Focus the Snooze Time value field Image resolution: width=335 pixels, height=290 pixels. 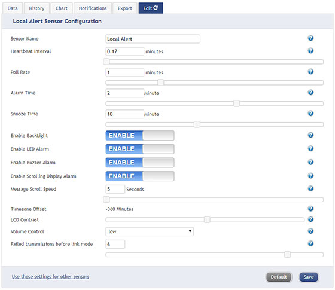tap(125, 114)
